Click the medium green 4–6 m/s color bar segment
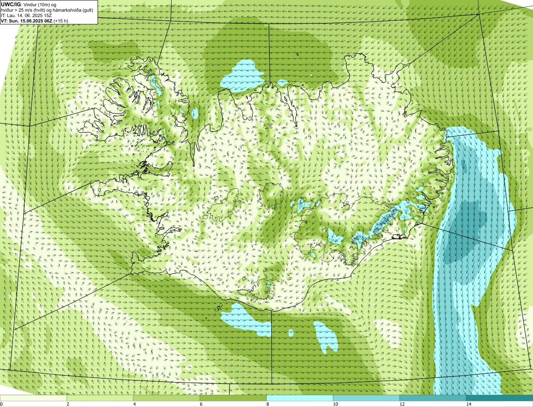 pyautogui.click(x=167, y=398)
